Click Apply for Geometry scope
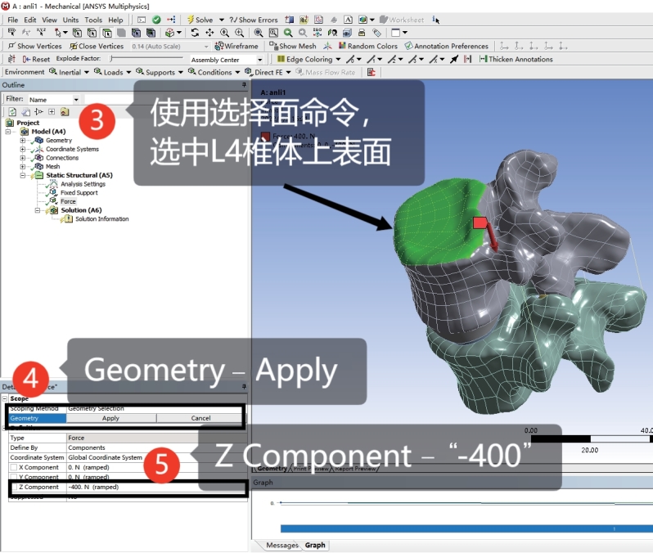 [x=110, y=418]
